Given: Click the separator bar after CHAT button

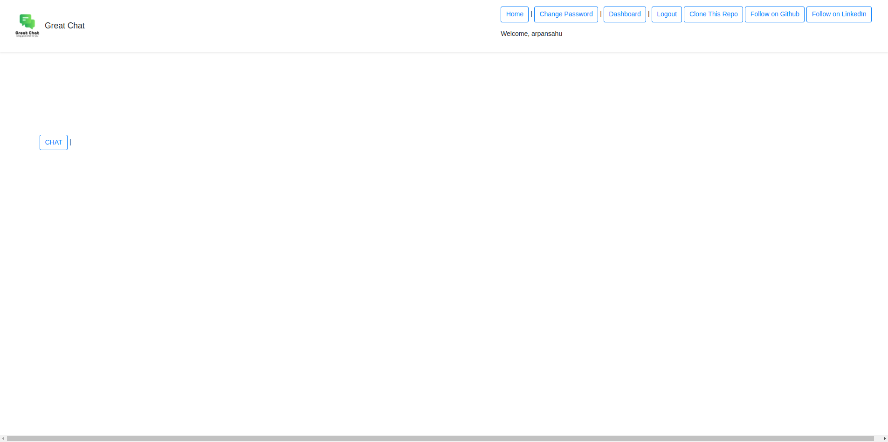Looking at the screenshot, I should [70, 142].
